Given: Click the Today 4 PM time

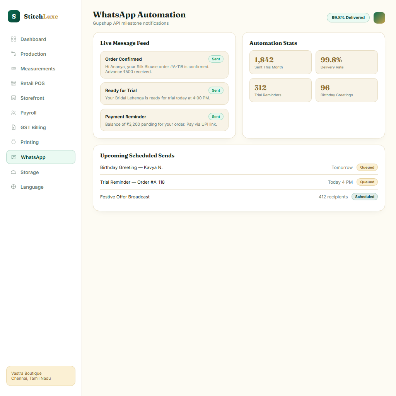Looking at the screenshot, I should coord(340,182).
